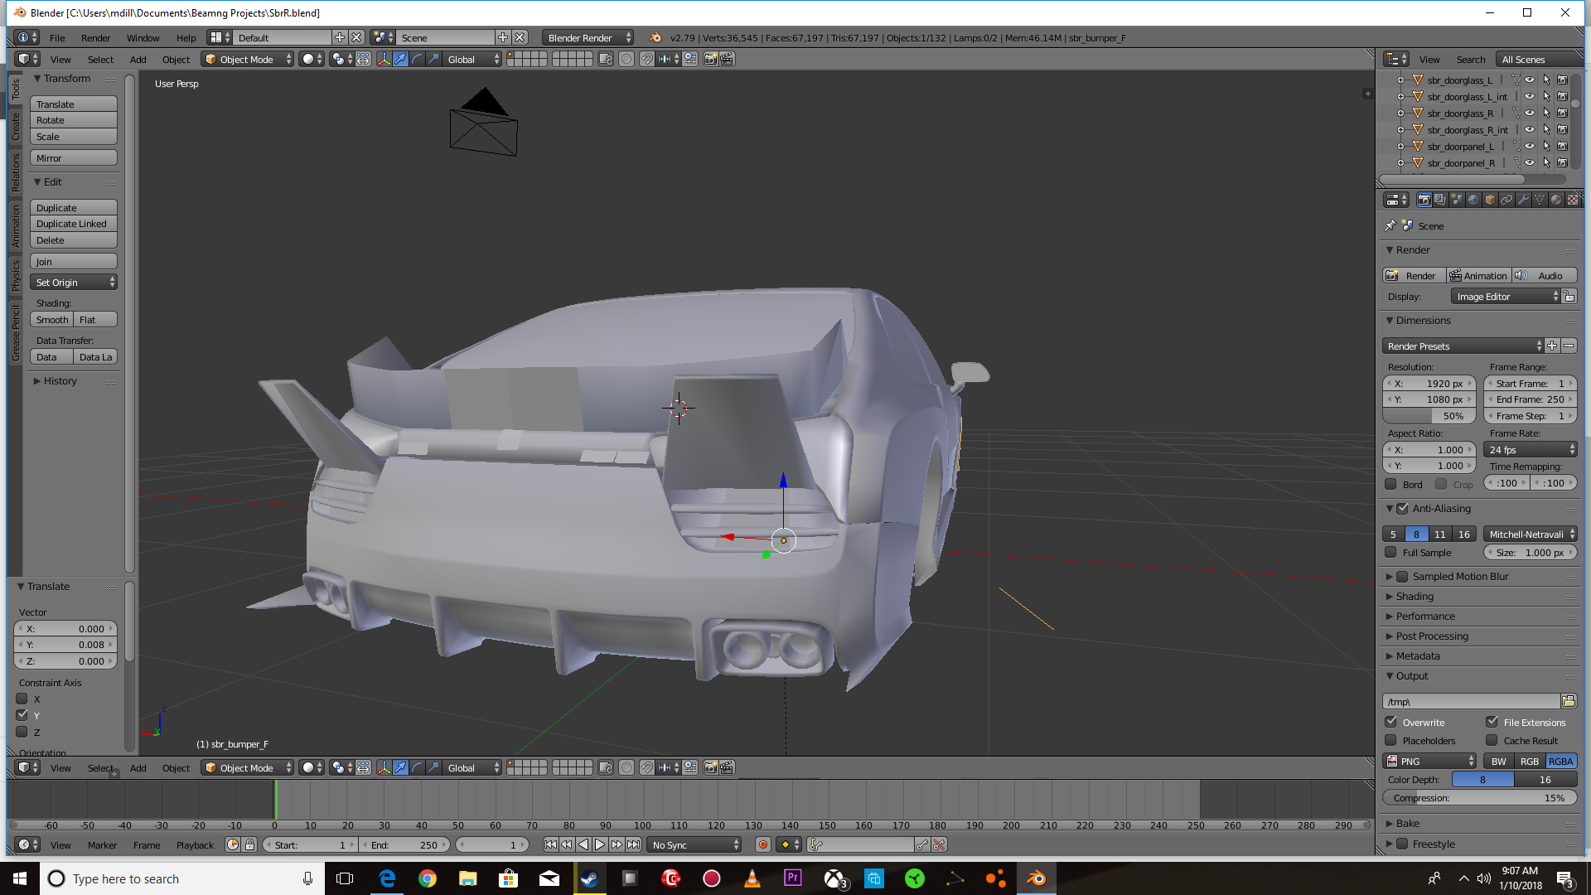Viewport: 1591px width, 895px height.
Task: Enable the Placeholders checkbox
Action: click(x=1391, y=741)
